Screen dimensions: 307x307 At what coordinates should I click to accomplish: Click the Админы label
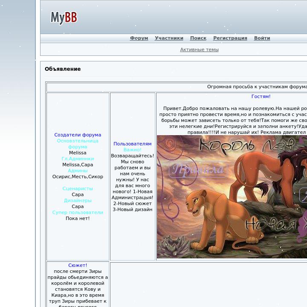pyautogui.click(x=78, y=171)
